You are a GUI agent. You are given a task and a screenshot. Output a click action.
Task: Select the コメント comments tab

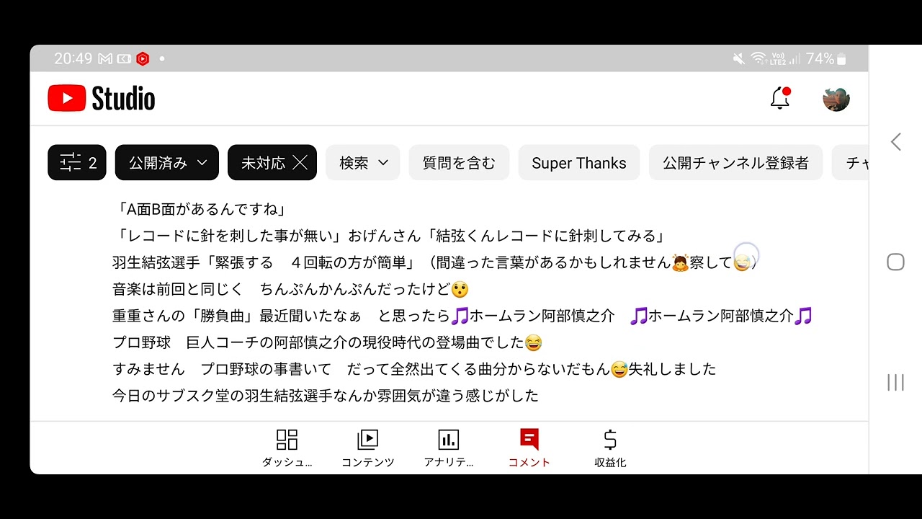click(x=529, y=448)
